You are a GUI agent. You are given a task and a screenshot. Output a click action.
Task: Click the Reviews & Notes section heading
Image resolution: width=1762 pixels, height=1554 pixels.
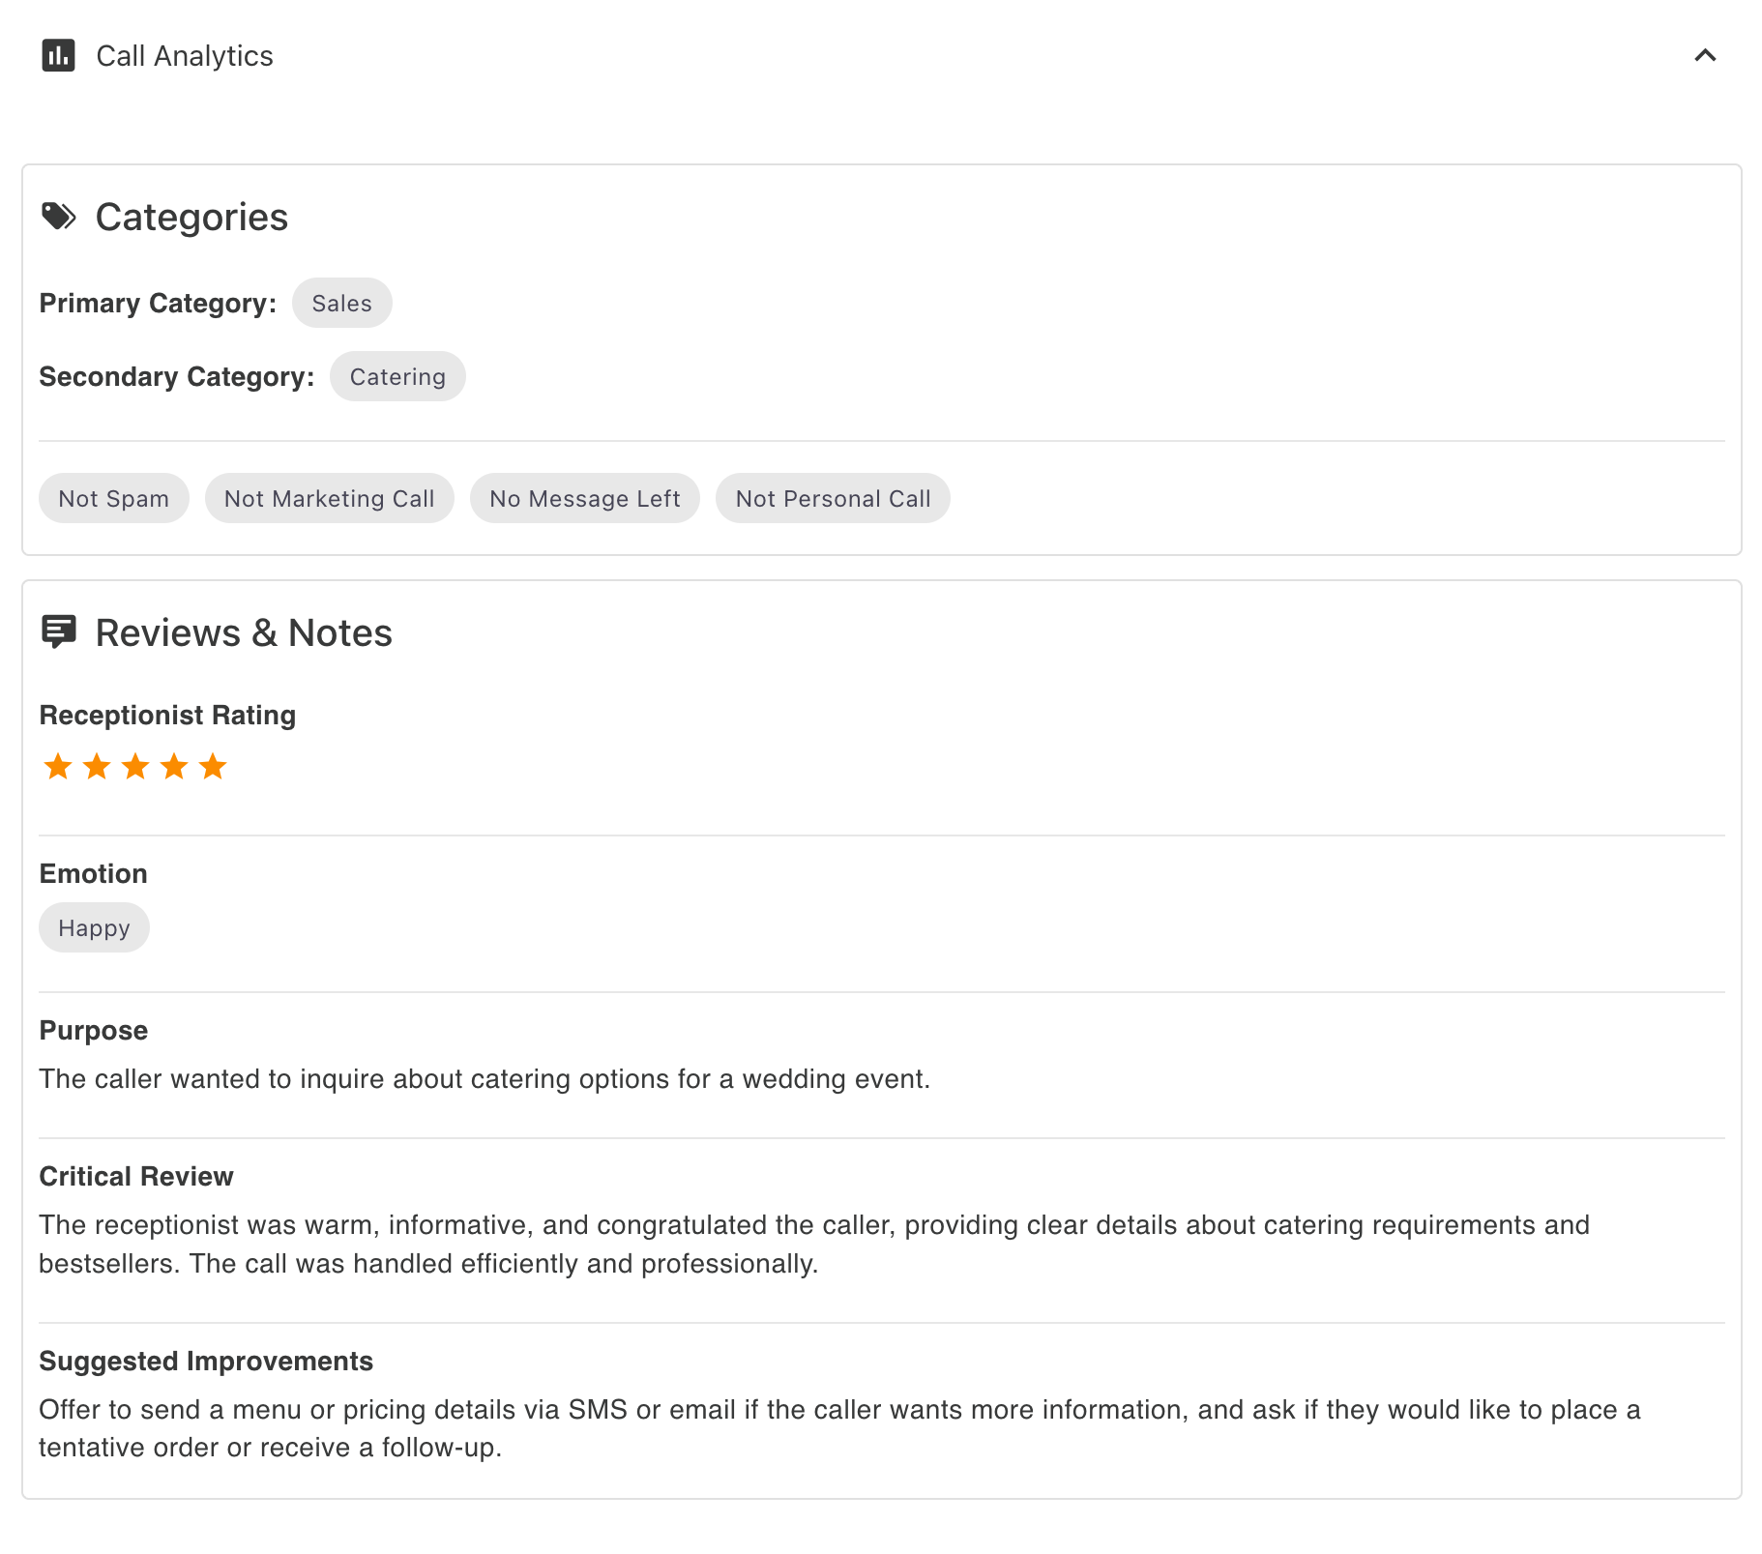[243, 632]
